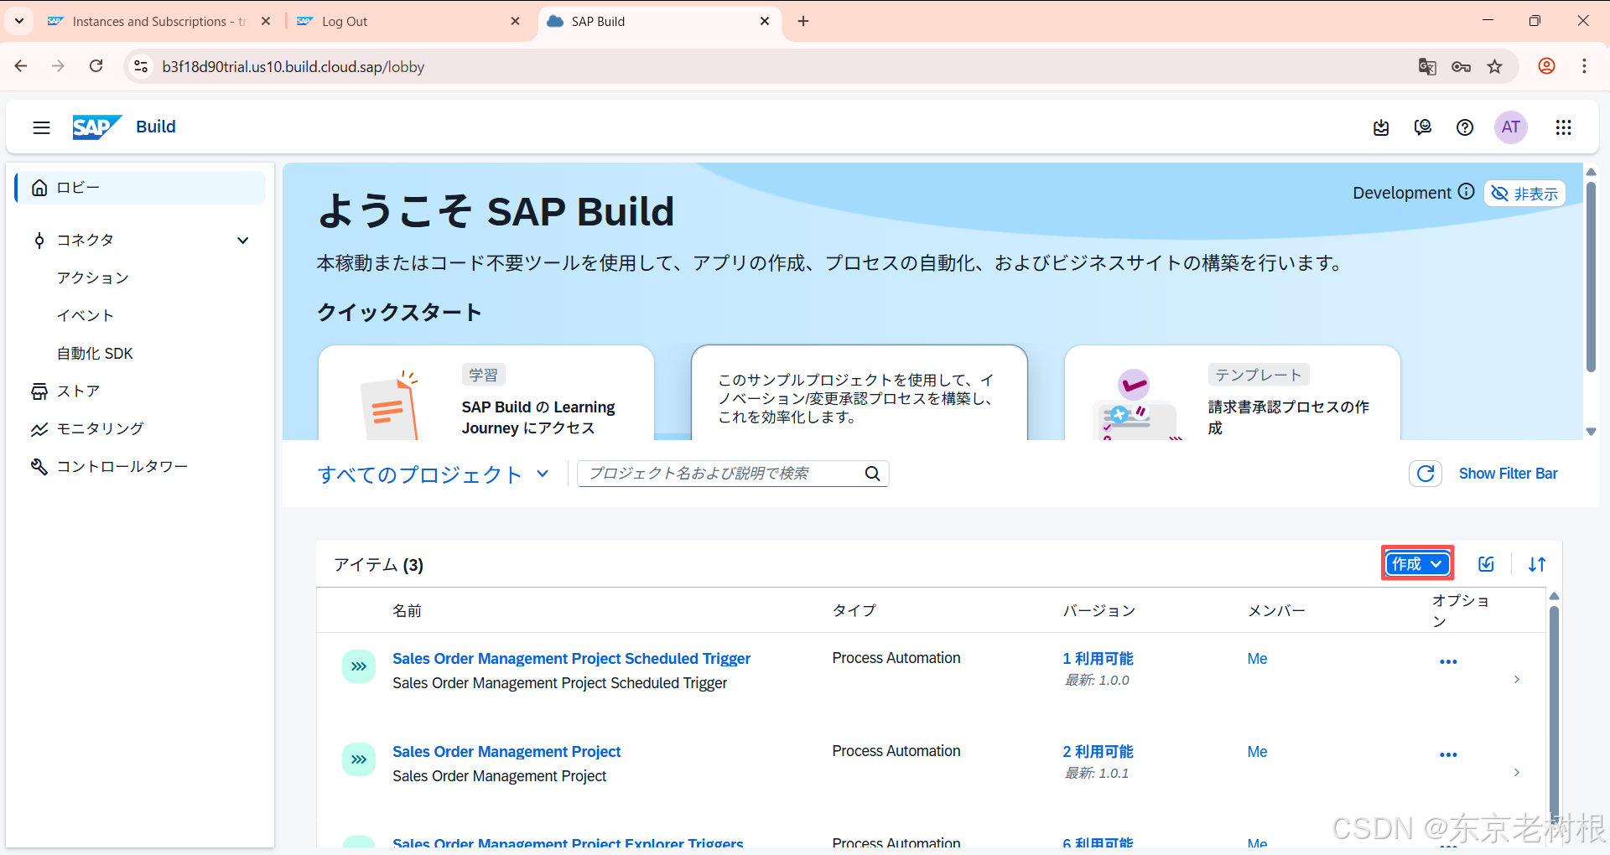Click Scheduled Trigger project process icon
Viewport: 1610px width, 855px height.
tap(359, 667)
